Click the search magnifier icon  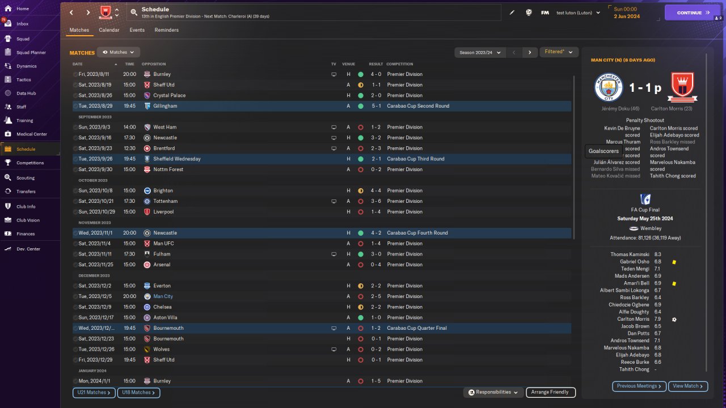point(133,12)
